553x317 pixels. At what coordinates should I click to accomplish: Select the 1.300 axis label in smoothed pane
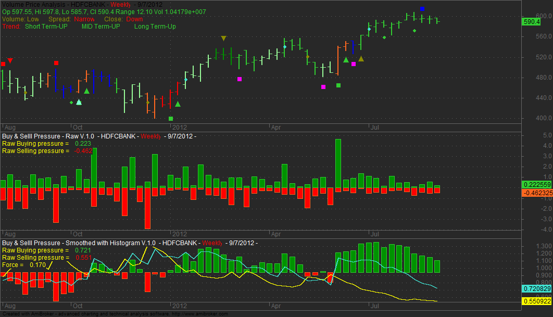tap(544, 246)
